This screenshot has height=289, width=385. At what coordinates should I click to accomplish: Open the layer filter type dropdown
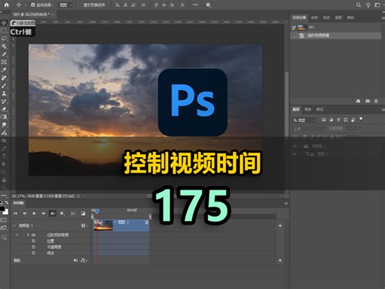pos(304,120)
